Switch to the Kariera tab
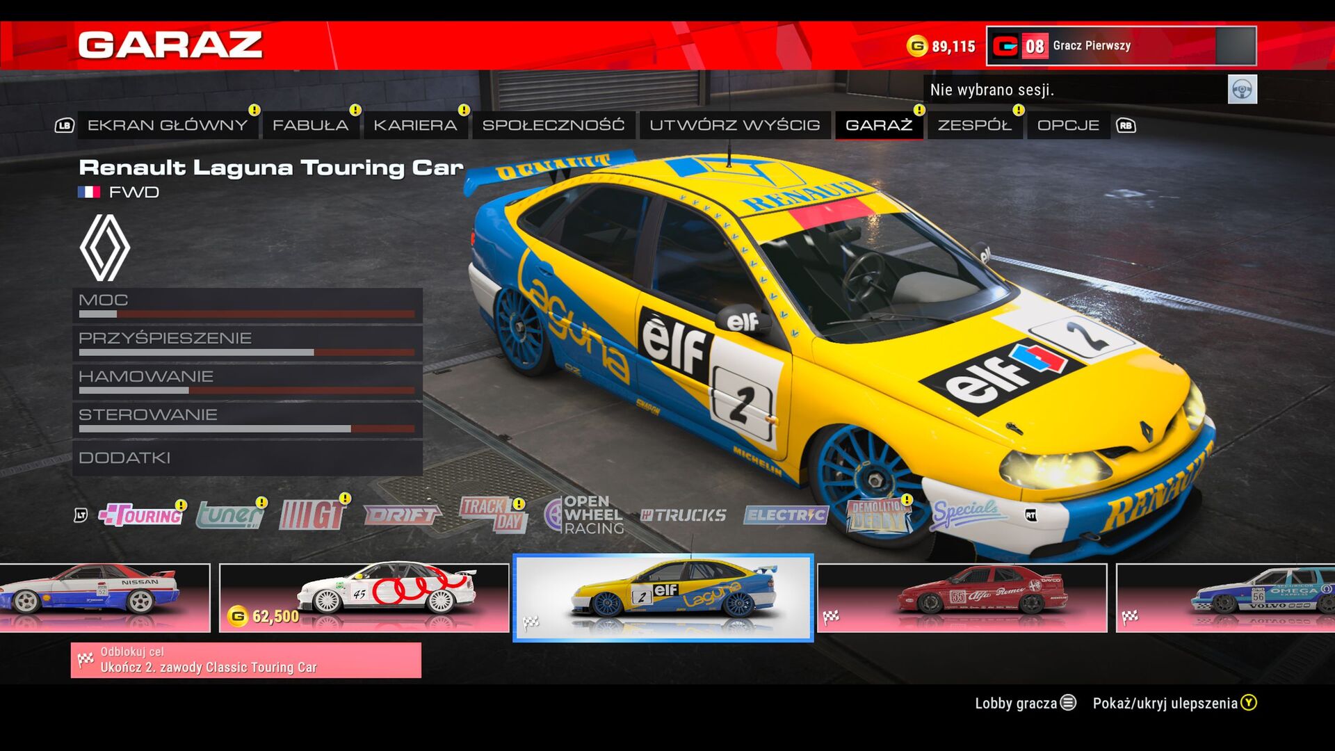Viewport: 1335px width, 751px height. pos(415,126)
